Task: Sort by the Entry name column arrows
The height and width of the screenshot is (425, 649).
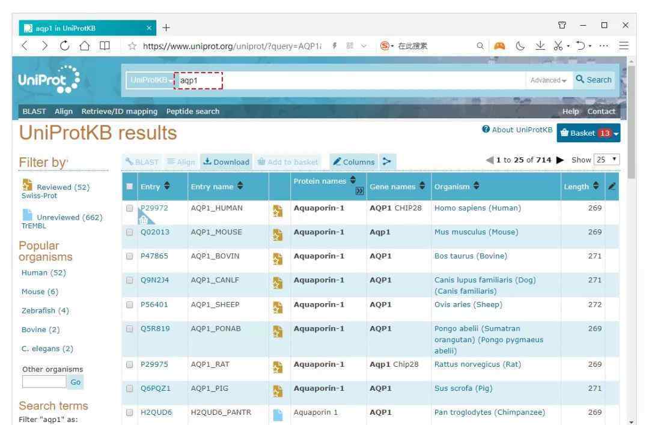Action: click(x=240, y=185)
